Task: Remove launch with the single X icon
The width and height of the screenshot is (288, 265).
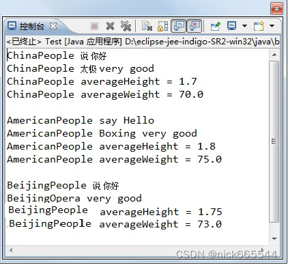Action: (110, 26)
